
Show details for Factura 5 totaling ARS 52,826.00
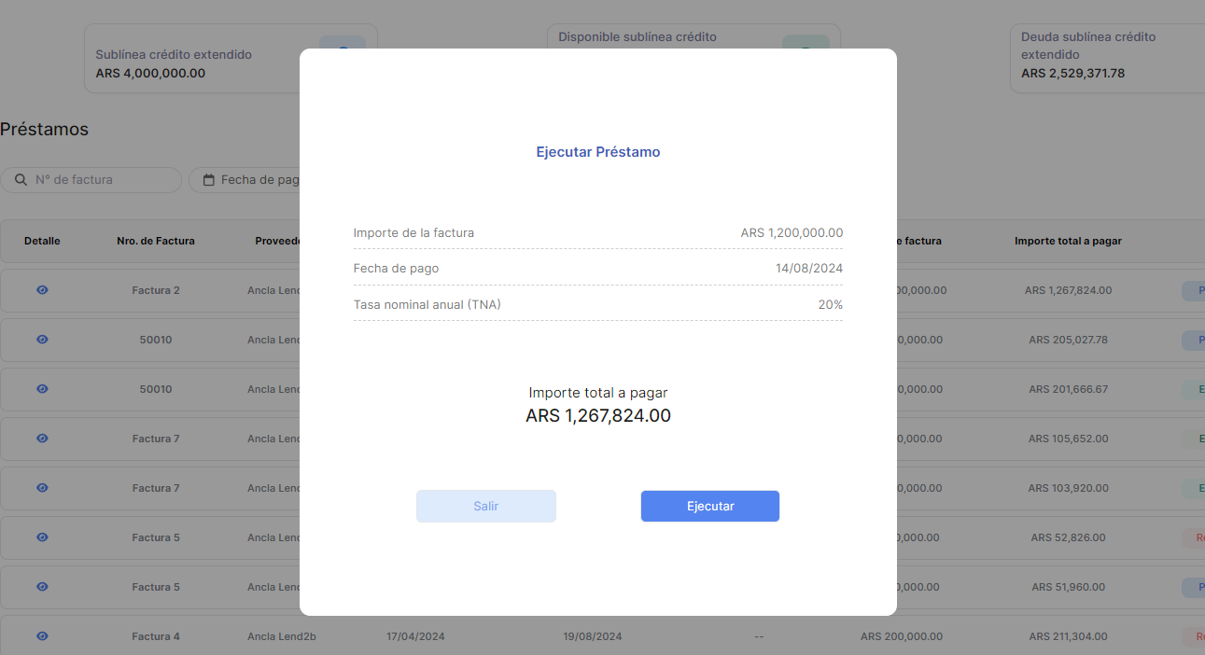tap(42, 537)
